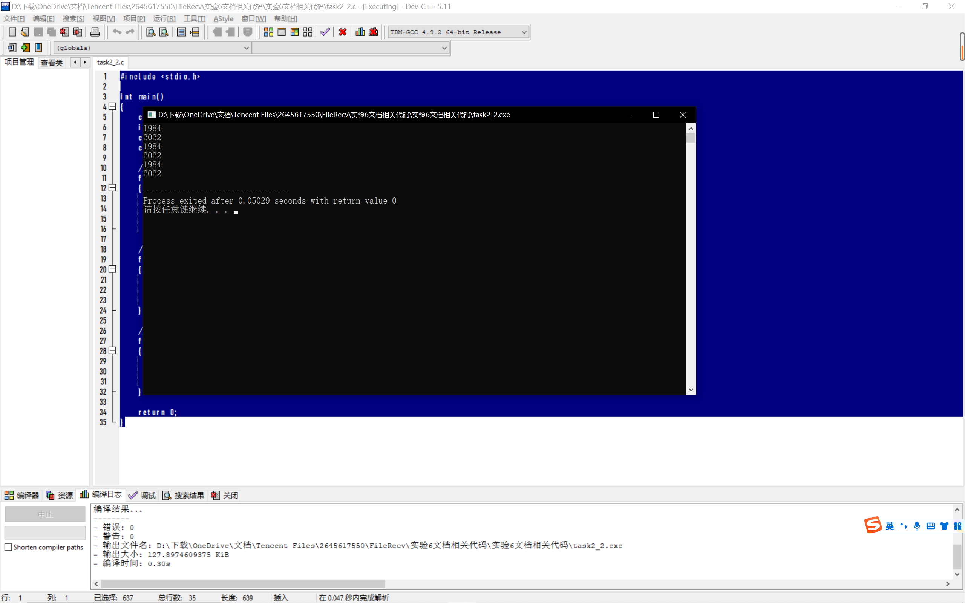Expand the (globals) scope dropdown
The image size is (965, 603).
pos(246,48)
